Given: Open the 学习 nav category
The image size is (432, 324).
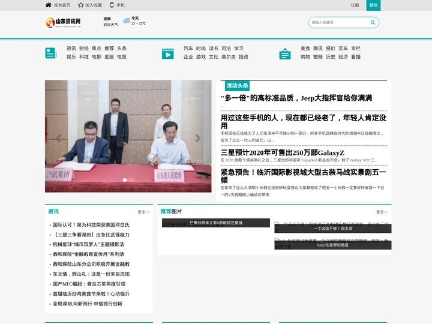Looking at the screenshot, I should [239, 49].
